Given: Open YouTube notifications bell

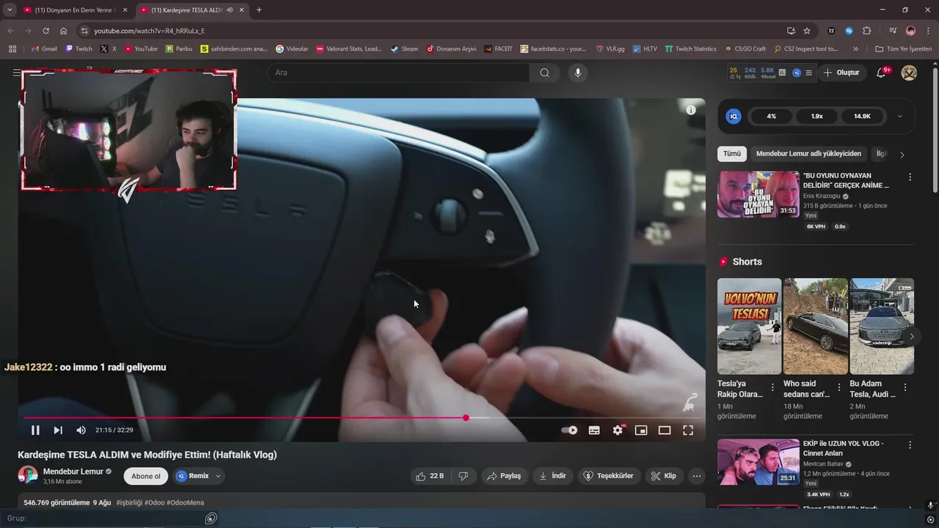Looking at the screenshot, I should [x=882, y=73].
